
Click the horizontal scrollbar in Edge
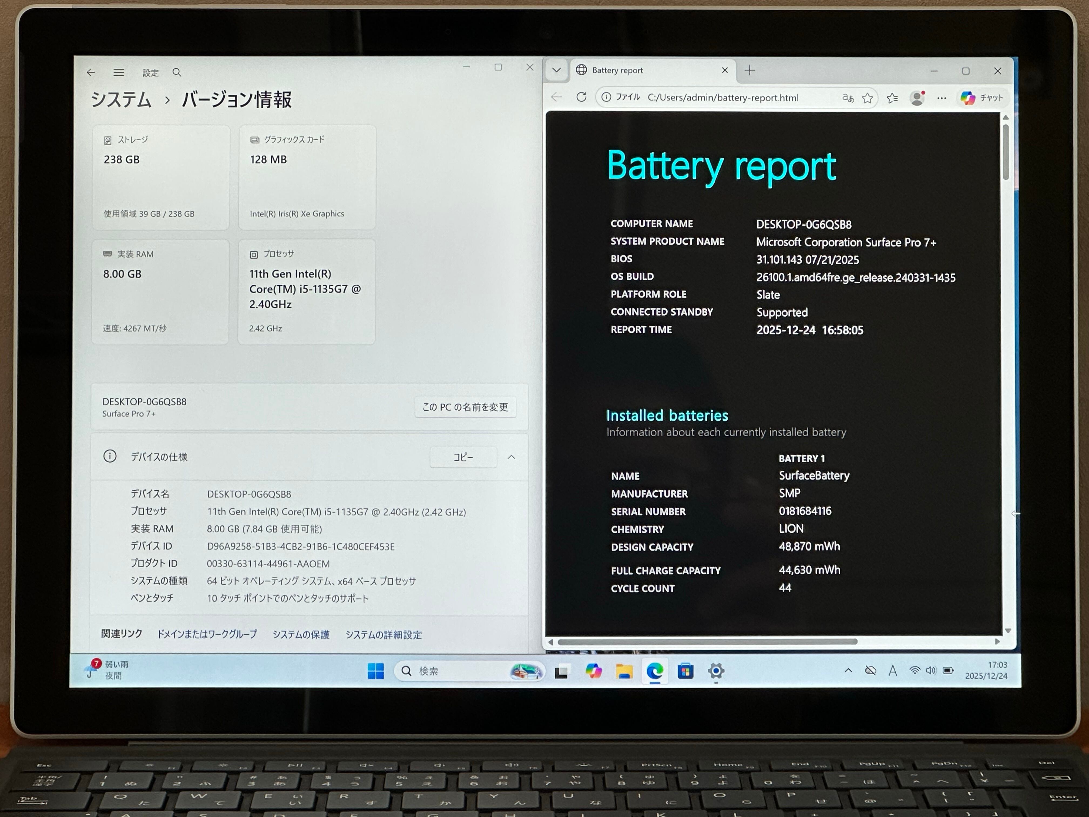pos(707,642)
